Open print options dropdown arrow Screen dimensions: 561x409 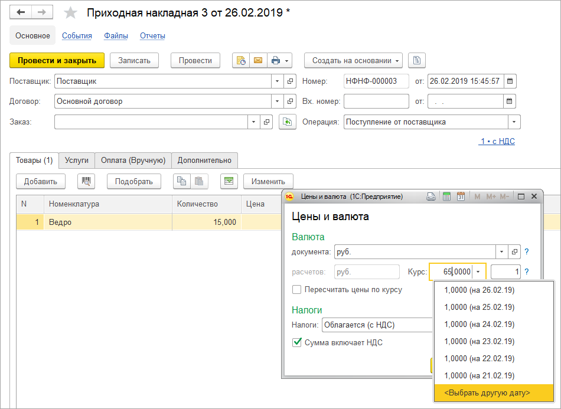pyautogui.click(x=287, y=60)
